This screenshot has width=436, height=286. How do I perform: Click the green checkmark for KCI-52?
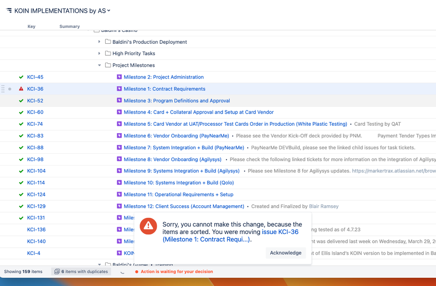(x=21, y=101)
